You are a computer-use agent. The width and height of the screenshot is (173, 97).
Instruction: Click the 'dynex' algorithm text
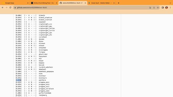click(x=41, y=41)
